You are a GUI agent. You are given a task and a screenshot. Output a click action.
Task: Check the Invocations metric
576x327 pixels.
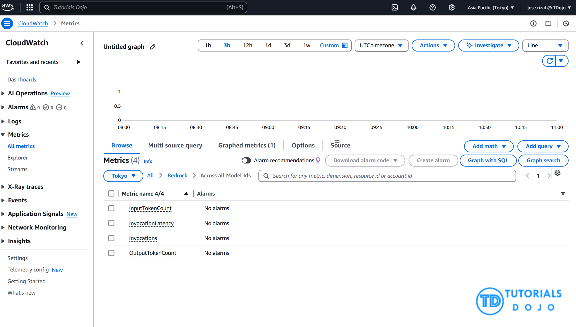click(111, 238)
